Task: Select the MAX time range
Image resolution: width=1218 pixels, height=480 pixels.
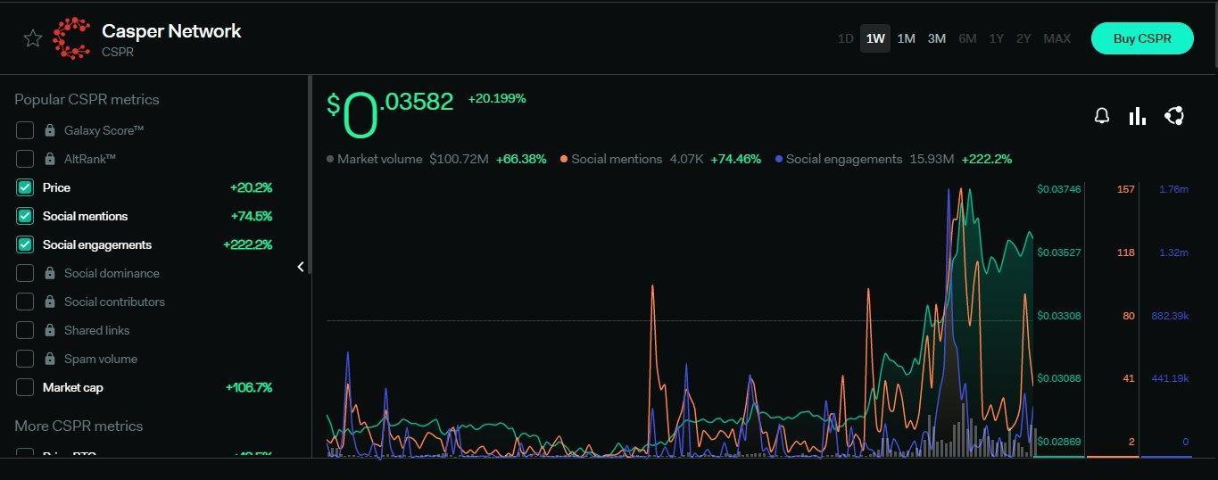Action: tap(1056, 38)
